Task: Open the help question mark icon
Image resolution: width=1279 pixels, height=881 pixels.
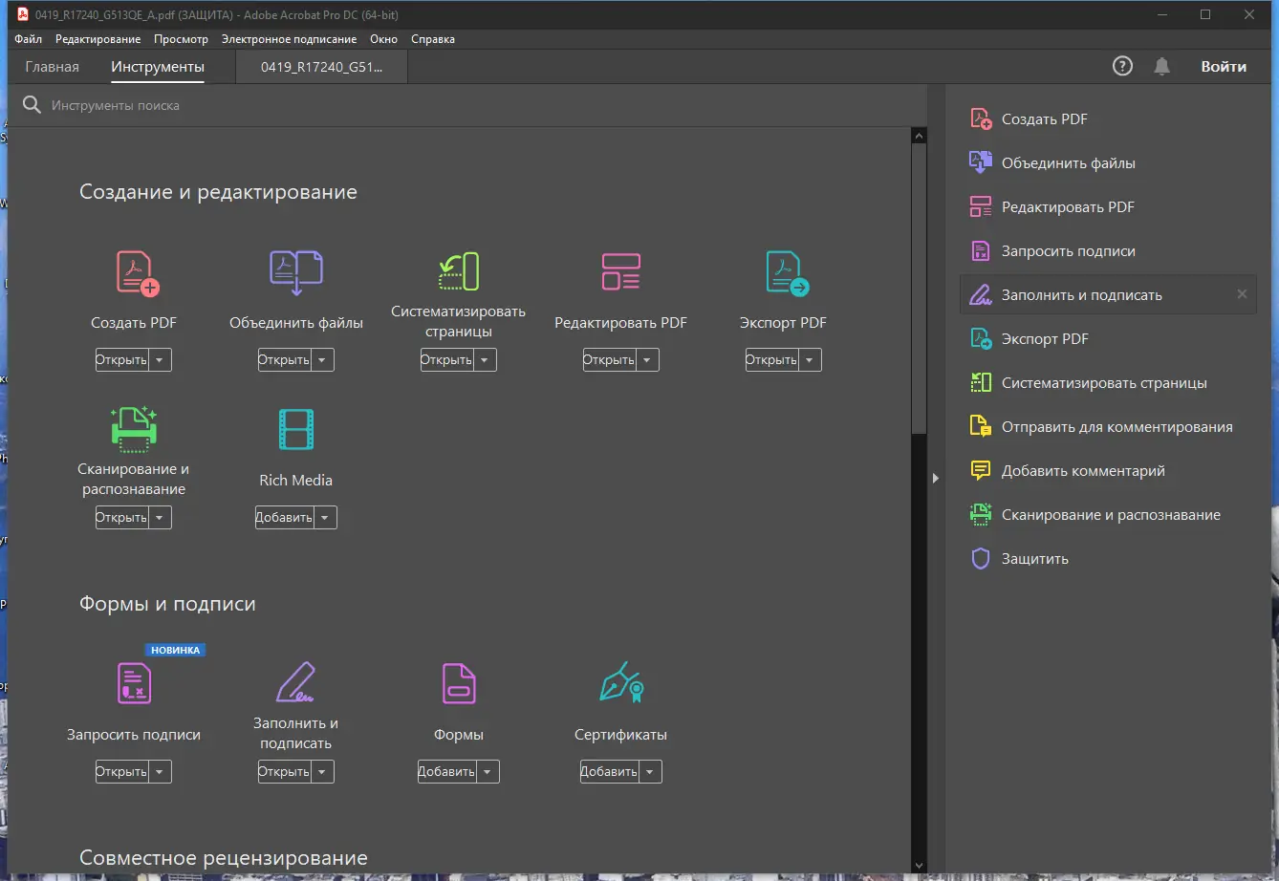Action: (x=1122, y=66)
